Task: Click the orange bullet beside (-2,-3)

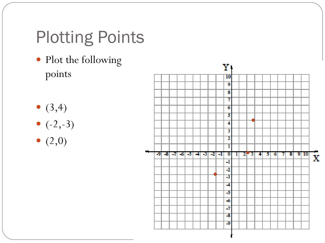Action: click(x=39, y=124)
